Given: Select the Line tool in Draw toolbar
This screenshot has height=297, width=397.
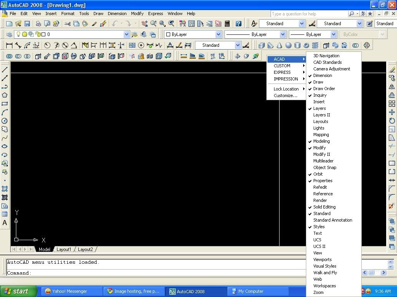Looking at the screenshot, I should point(5,69).
